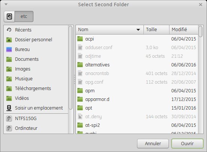Viewport: 207px width, 152px height.
Task: Click the file list vertical scrollbar handle
Action: 201,32
